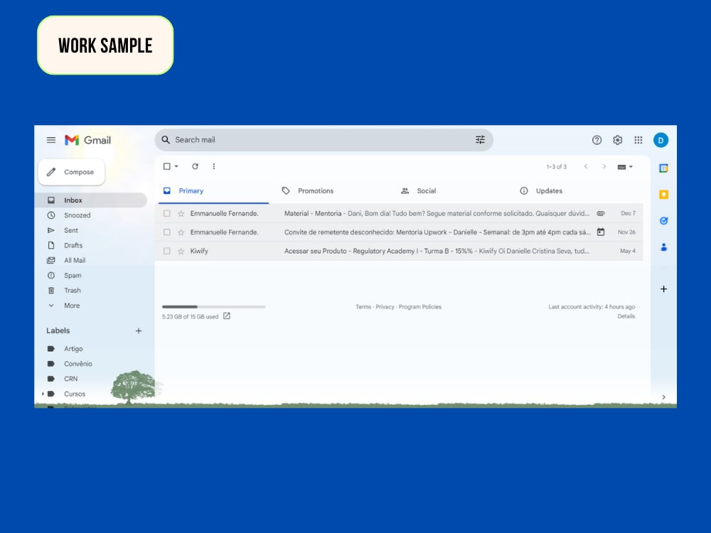This screenshot has width=711, height=533.
Task: Open the Google apps grid
Action: click(638, 140)
